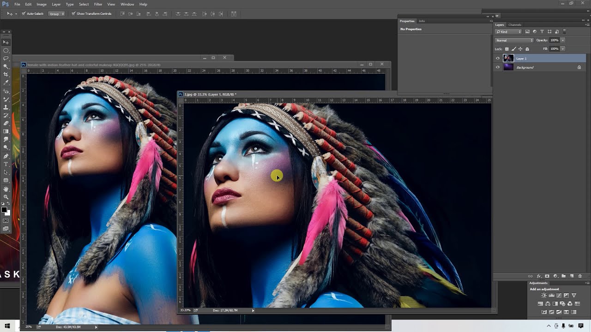Select the Brush tool
The height and width of the screenshot is (332, 591).
[x=6, y=99]
